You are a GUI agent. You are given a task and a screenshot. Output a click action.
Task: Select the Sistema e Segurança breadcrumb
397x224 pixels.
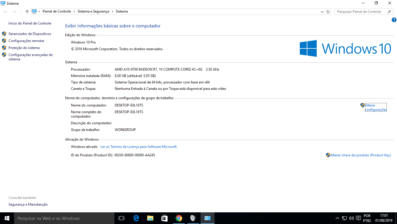(93, 11)
